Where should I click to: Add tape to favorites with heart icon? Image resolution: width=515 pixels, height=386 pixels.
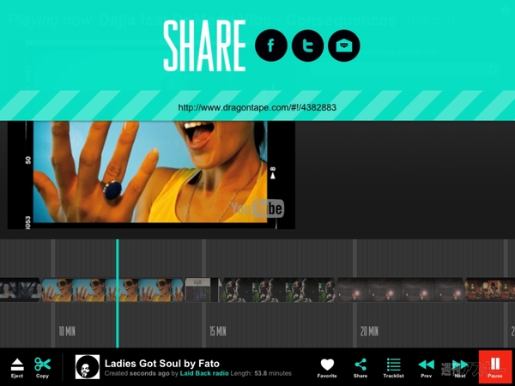pyautogui.click(x=327, y=367)
